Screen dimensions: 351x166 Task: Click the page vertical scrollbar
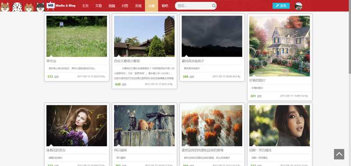[x=350, y=83]
